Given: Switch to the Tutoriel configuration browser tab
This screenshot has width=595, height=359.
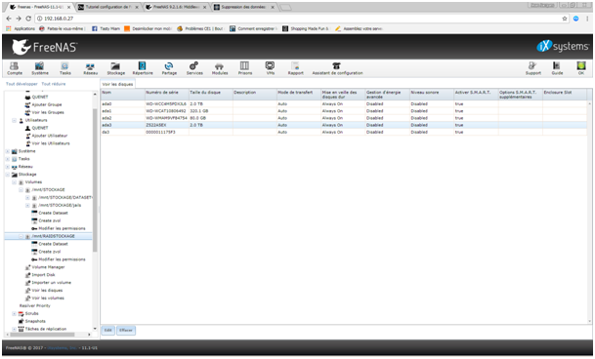Looking at the screenshot, I should [108, 7].
